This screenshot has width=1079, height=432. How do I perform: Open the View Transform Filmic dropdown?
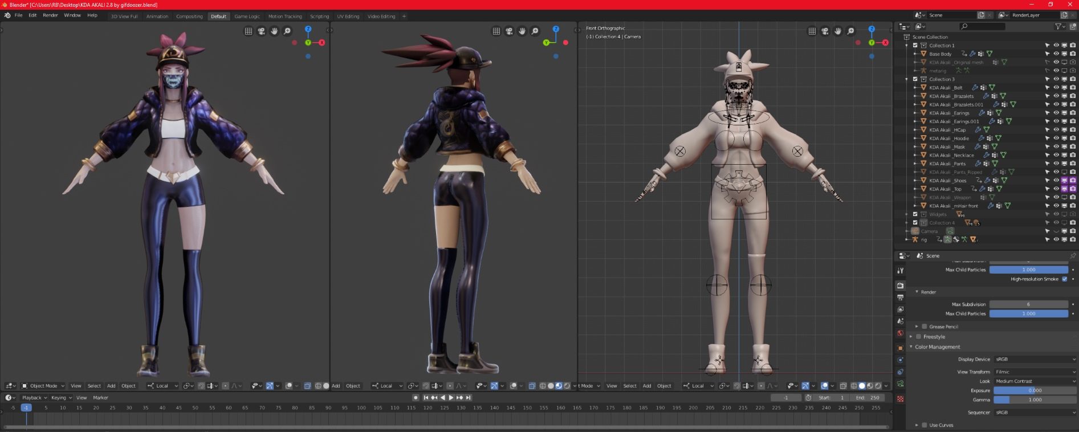pos(1035,372)
